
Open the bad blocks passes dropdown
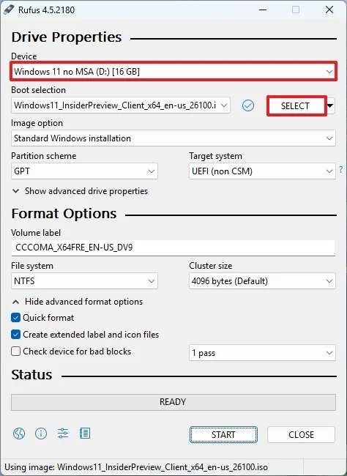click(262, 353)
